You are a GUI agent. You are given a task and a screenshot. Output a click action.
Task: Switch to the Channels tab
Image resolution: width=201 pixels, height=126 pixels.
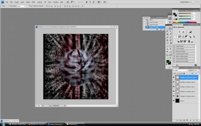183,68
